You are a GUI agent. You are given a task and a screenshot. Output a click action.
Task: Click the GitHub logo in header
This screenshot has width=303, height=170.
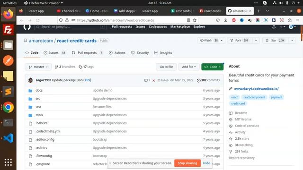point(27,27)
